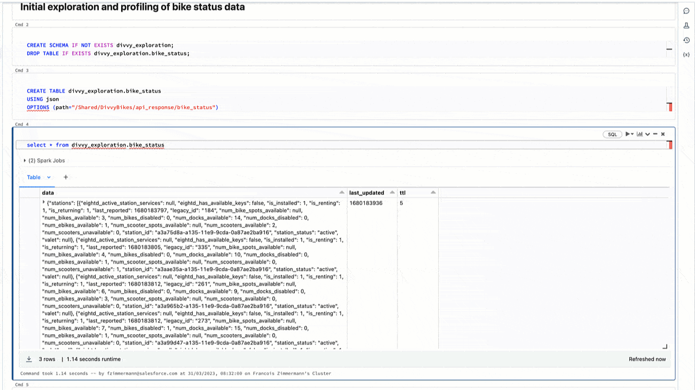Click the Cmd 3 cell label
The image size is (695, 390).
pos(22,70)
